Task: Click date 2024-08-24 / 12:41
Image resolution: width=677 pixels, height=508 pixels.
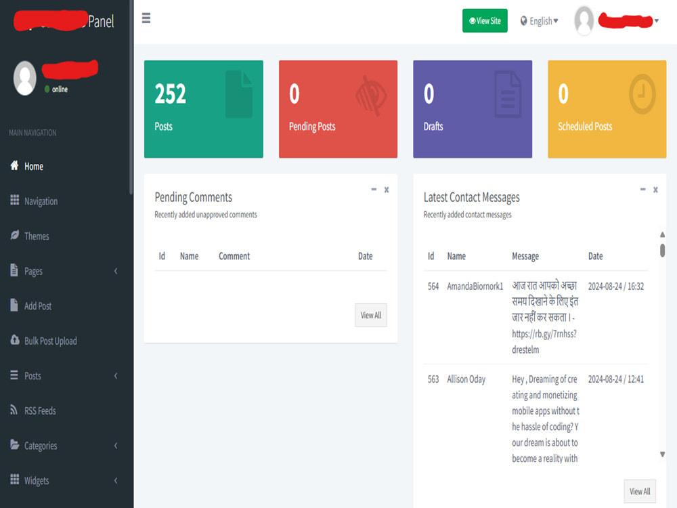Action: 615,379
